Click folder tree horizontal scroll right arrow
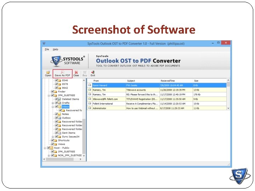The height and width of the screenshot is (191, 255). point(80,159)
